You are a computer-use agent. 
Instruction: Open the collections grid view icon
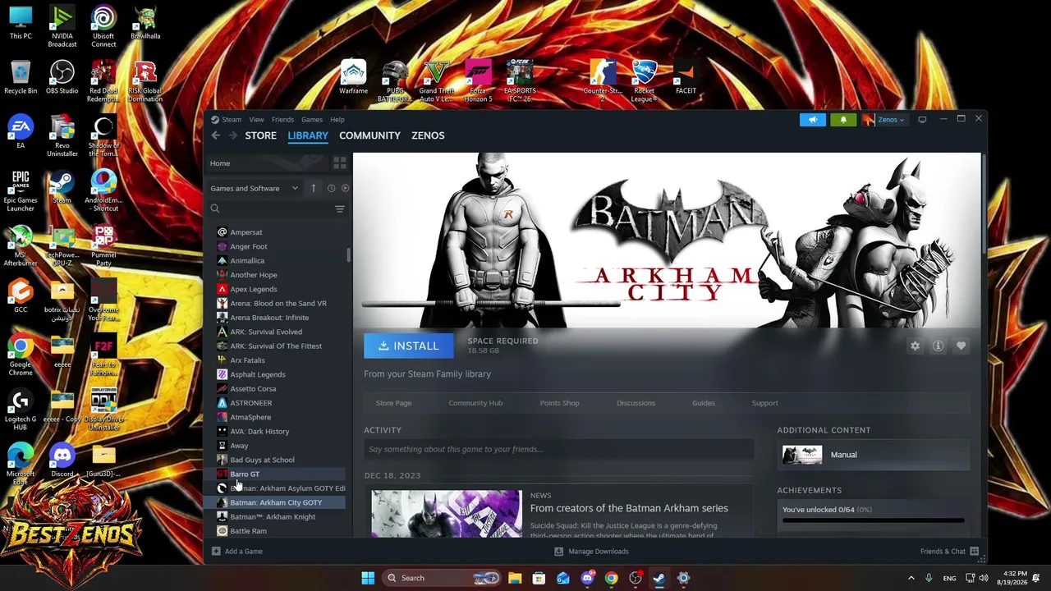click(x=340, y=163)
